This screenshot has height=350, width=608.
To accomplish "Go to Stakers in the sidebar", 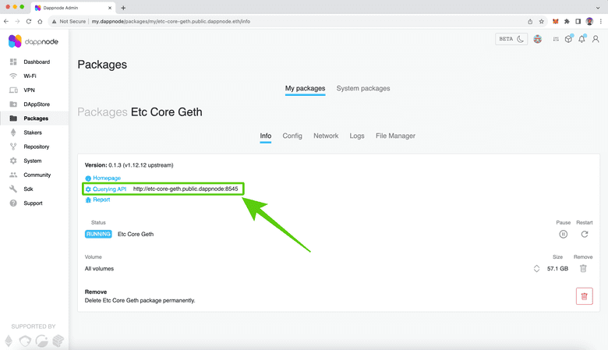I will click(33, 133).
